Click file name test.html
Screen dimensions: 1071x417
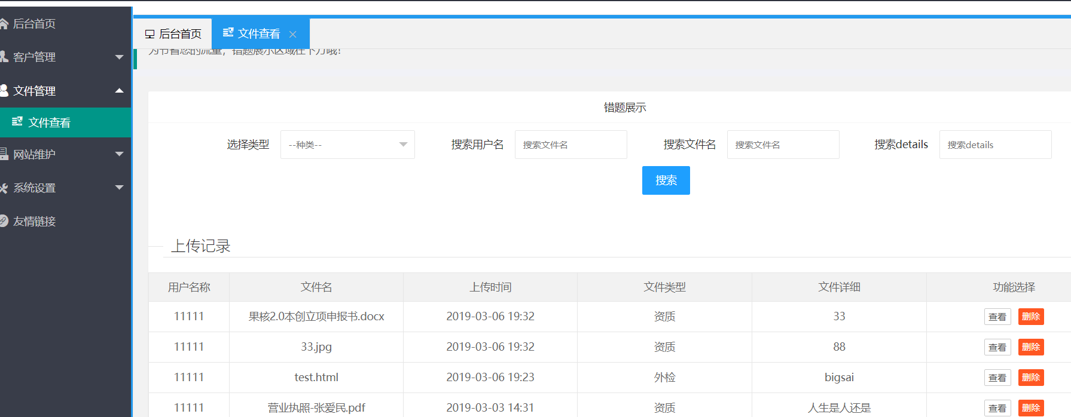point(316,378)
